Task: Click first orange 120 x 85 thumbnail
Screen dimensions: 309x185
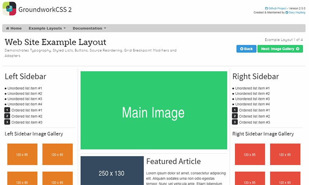Action: [x=22, y=154]
